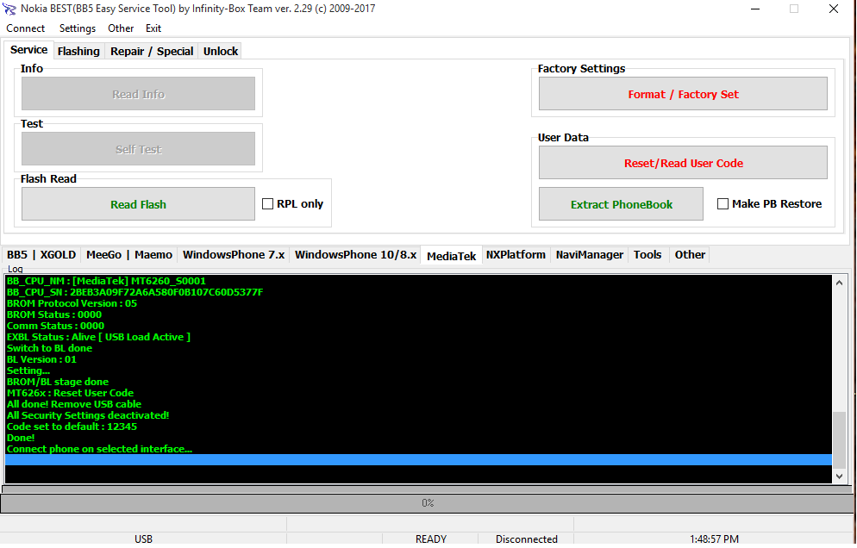This screenshot has height=548, width=857.
Task: Switch to the Service tab
Action: [29, 50]
